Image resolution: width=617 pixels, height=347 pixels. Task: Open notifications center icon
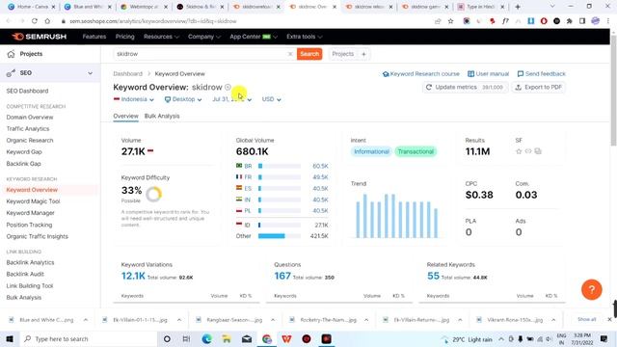click(604, 338)
